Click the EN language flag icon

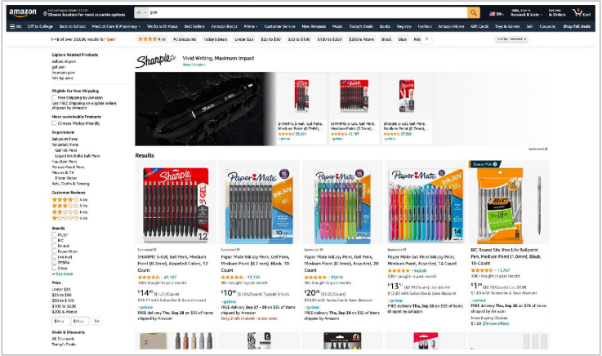493,14
